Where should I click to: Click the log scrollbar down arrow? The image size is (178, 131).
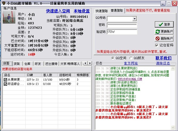click(x=173, y=127)
